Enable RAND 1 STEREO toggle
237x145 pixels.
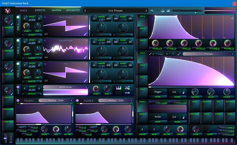coord(177,102)
